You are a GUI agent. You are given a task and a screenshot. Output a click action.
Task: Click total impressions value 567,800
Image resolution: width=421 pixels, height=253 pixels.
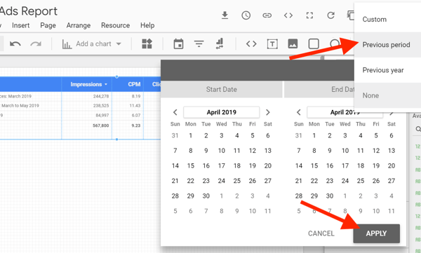[x=100, y=125]
